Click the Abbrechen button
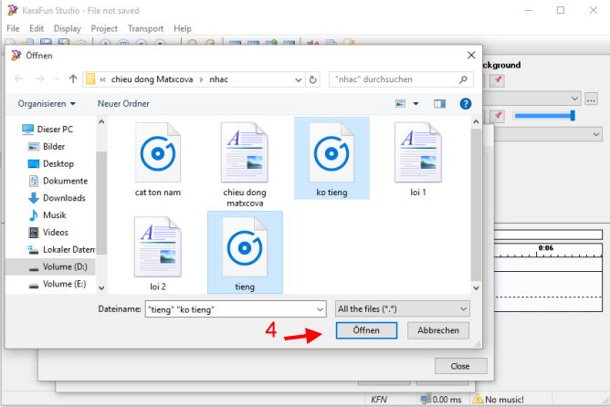 [438, 330]
